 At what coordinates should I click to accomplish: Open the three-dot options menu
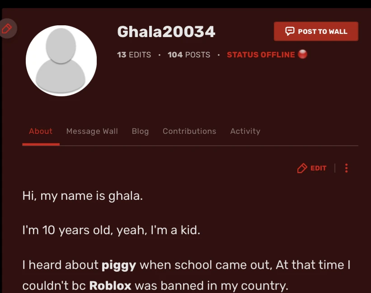tap(346, 168)
